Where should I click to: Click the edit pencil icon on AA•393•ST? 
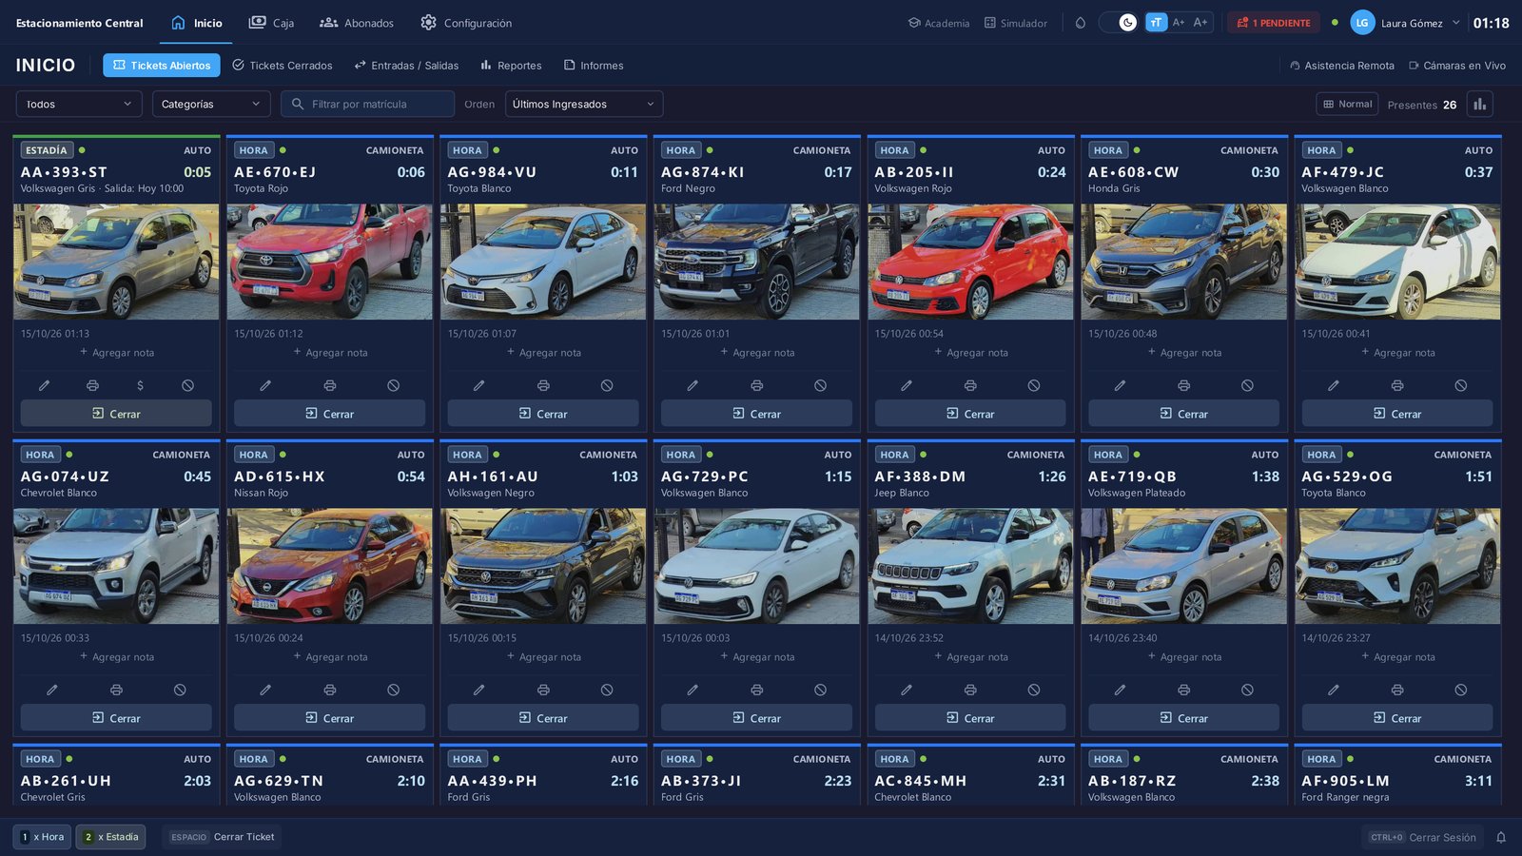click(44, 385)
